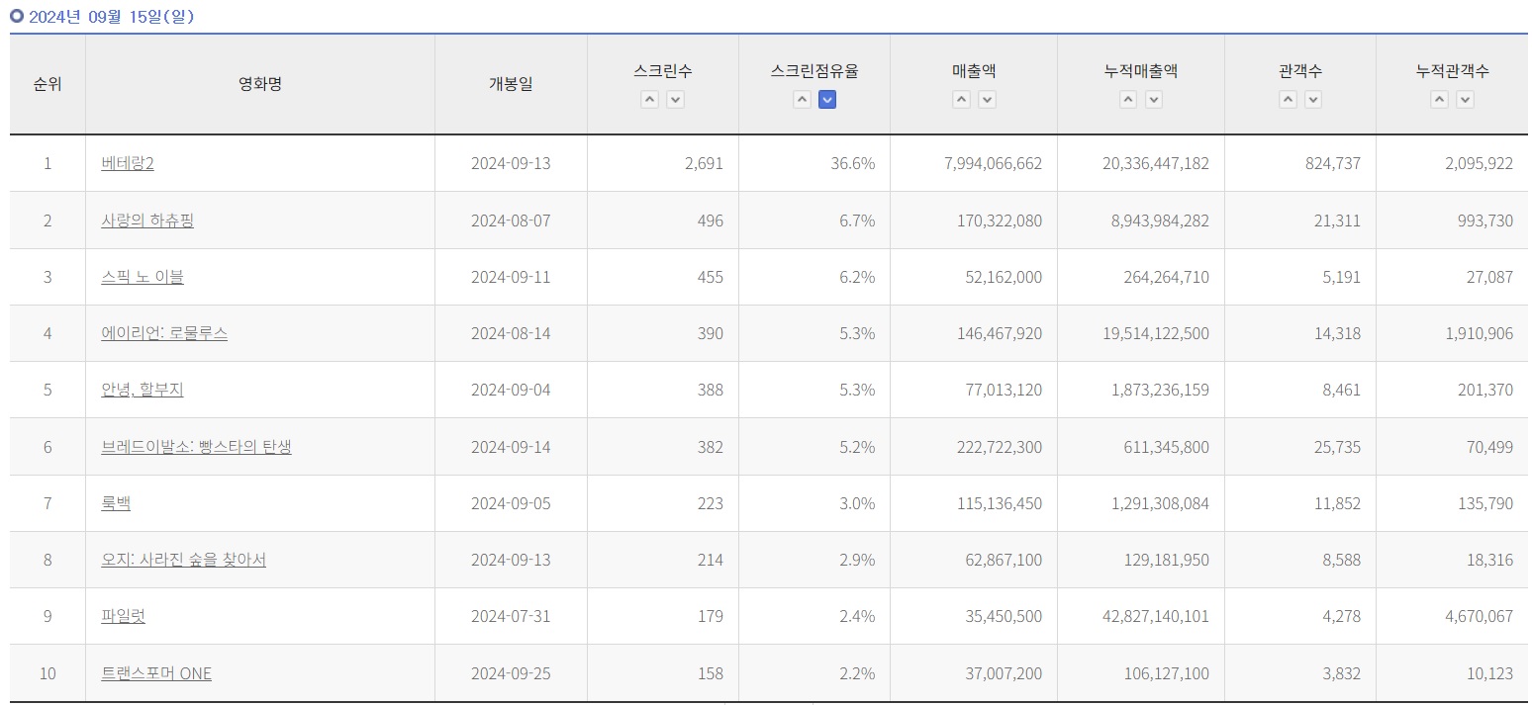
Task: Open movie link 베테랑2
Action: [128, 163]
